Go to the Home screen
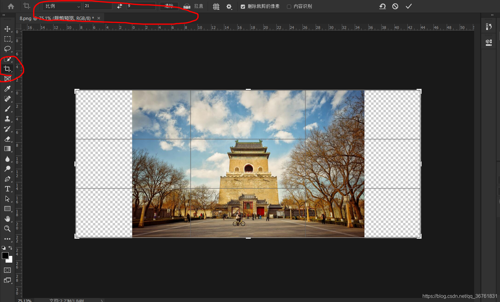Image resolution: width=500 pixels, height=302 pixels. [x=11, y=6]
